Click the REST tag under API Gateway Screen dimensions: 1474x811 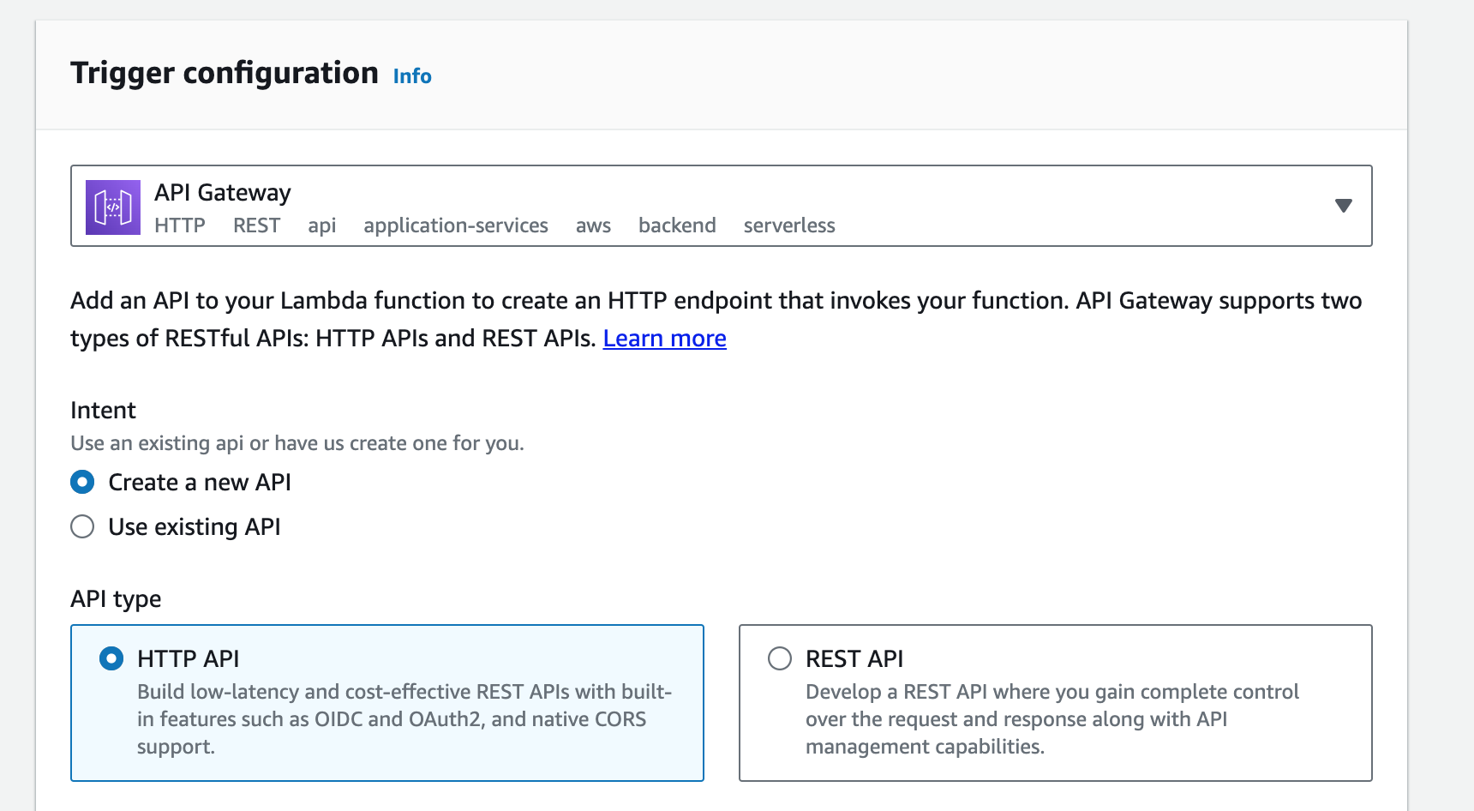click(256, 225)
